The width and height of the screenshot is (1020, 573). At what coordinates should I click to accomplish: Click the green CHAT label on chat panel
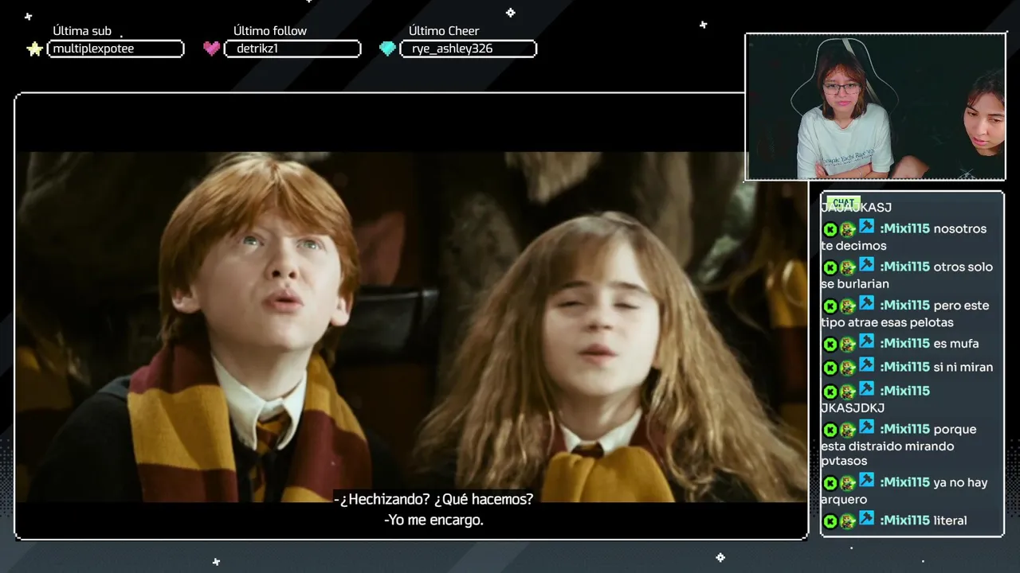click(843, 202)
